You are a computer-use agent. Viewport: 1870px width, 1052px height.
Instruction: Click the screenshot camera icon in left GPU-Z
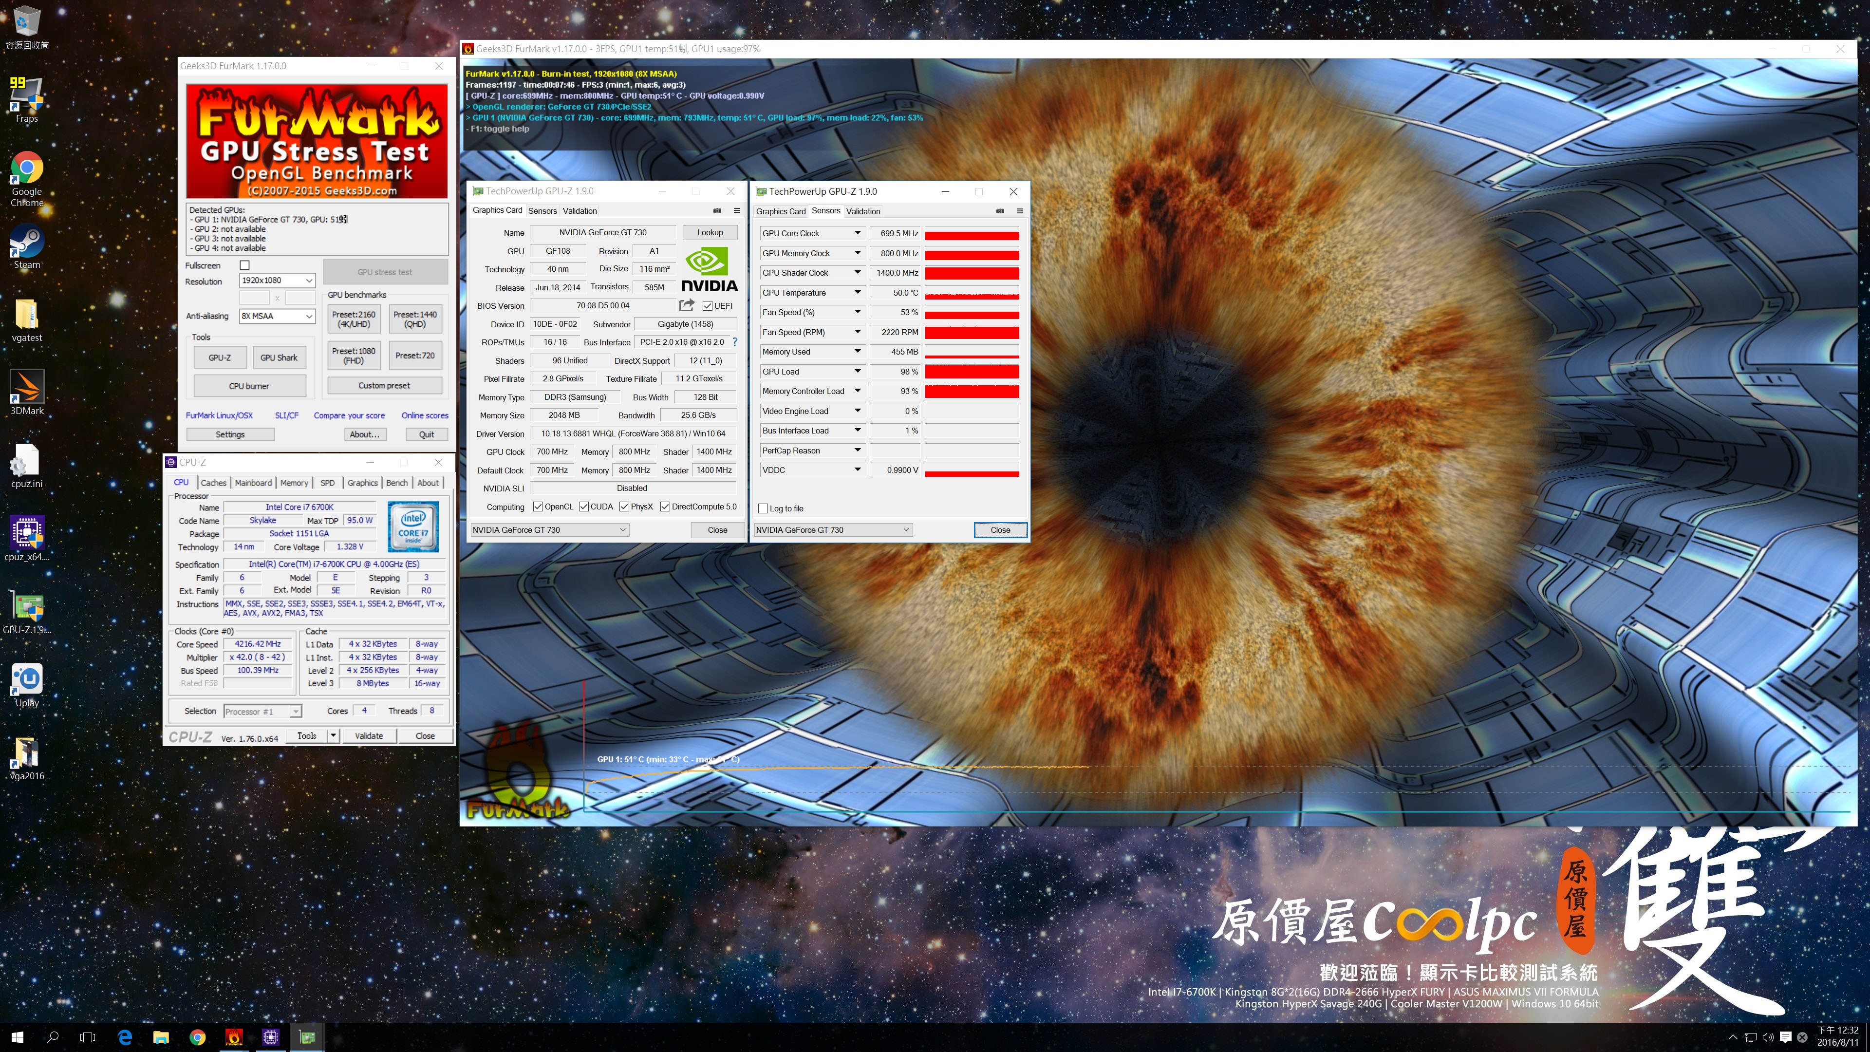tap(717, 210)
